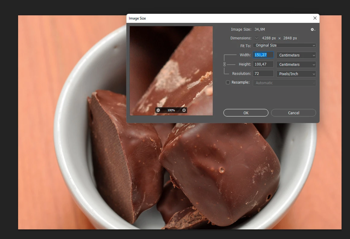Click the Width field showing 151,27
350x239 pixels.
263,55
